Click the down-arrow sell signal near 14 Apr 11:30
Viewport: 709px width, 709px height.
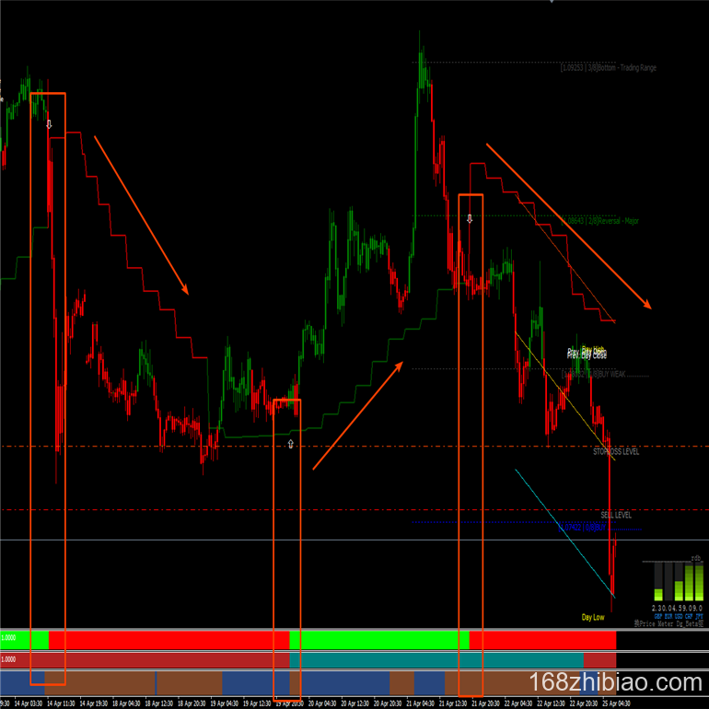point(49,124)
